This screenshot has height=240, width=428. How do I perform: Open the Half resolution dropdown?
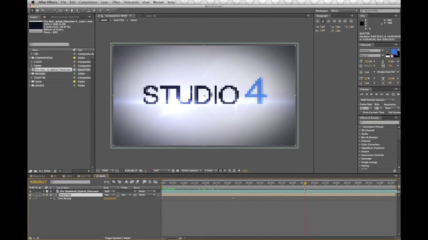pyautogui.click(x=162, y=171)
